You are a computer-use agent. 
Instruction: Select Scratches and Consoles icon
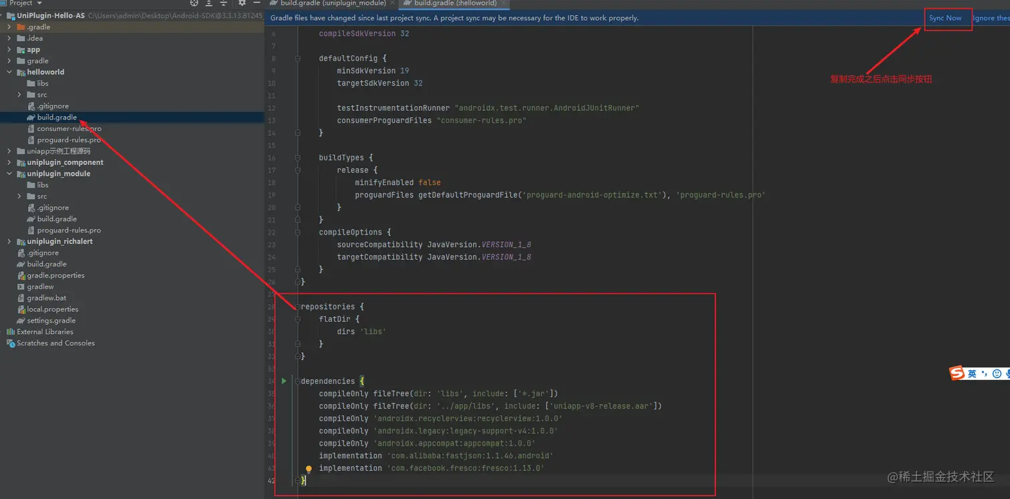11,343
